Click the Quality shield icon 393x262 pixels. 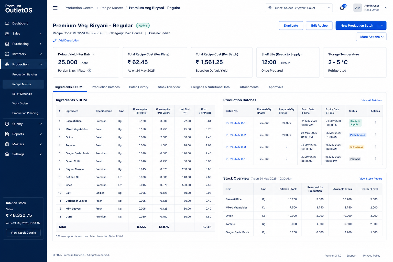7,124
